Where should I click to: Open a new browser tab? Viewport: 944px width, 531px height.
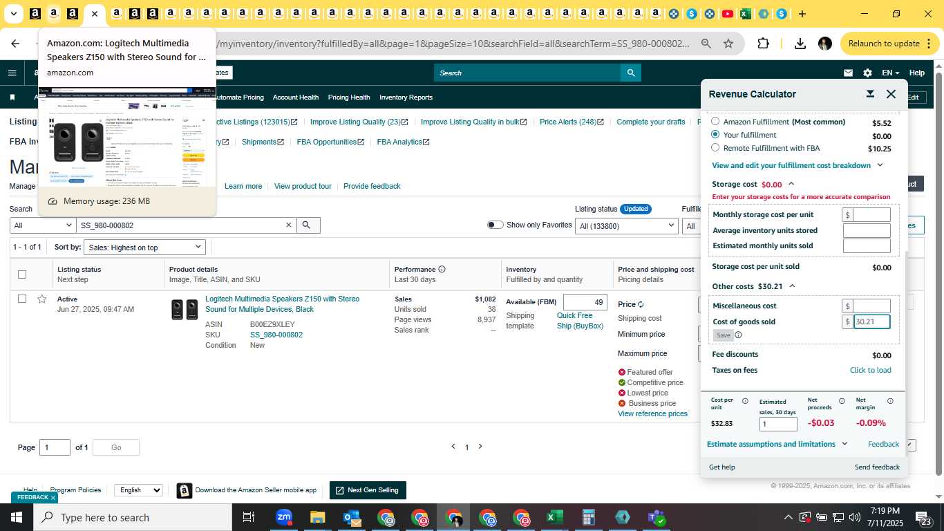pos(802,14)
